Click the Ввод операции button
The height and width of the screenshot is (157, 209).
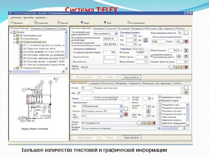[x=85, y=138]
